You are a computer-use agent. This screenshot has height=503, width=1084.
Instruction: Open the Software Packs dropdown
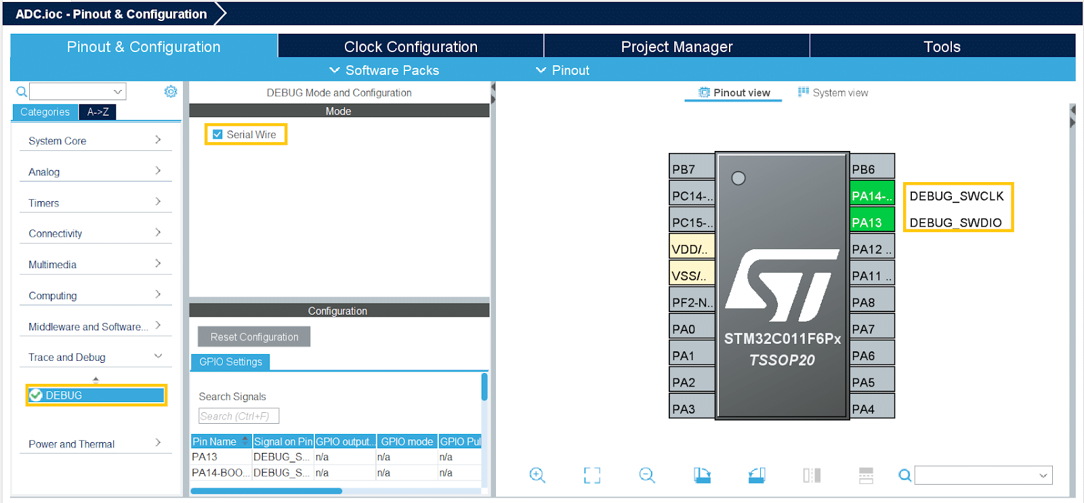coord(383,70)
